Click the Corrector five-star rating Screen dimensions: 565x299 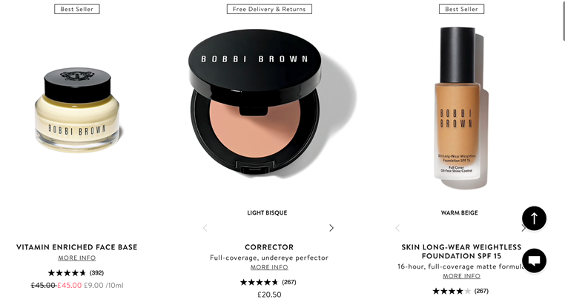coord(259,282)
